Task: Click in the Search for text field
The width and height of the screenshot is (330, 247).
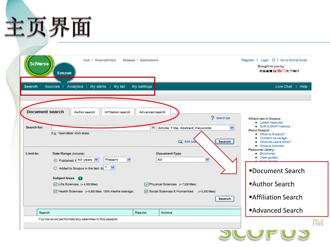Action: tap(101, 128)
